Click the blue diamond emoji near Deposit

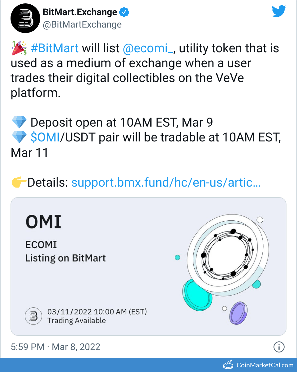pos(19,122)
